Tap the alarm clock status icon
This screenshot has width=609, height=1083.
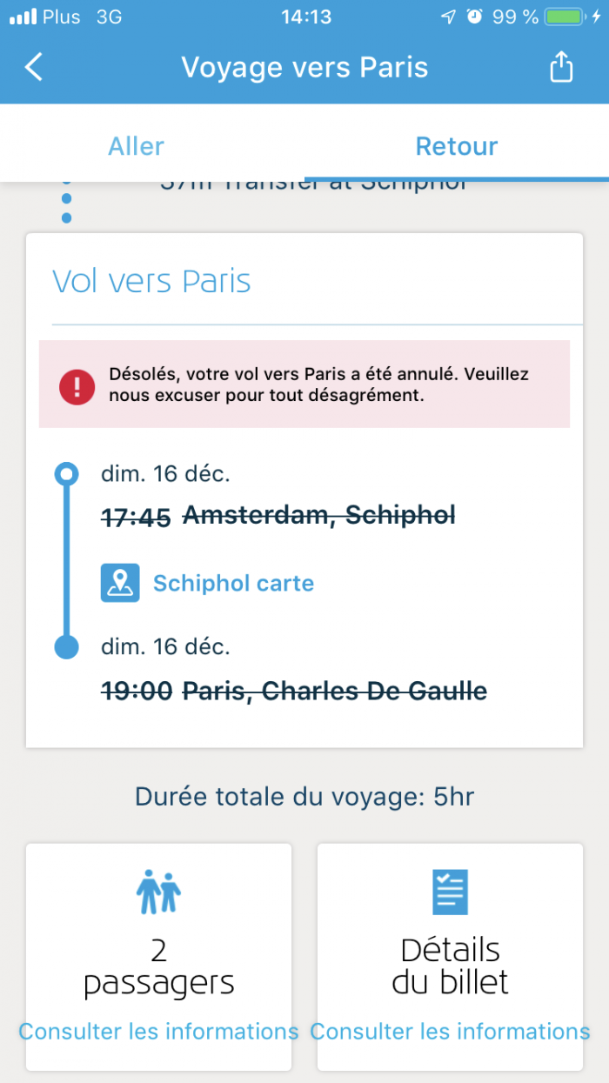[474, 17]
